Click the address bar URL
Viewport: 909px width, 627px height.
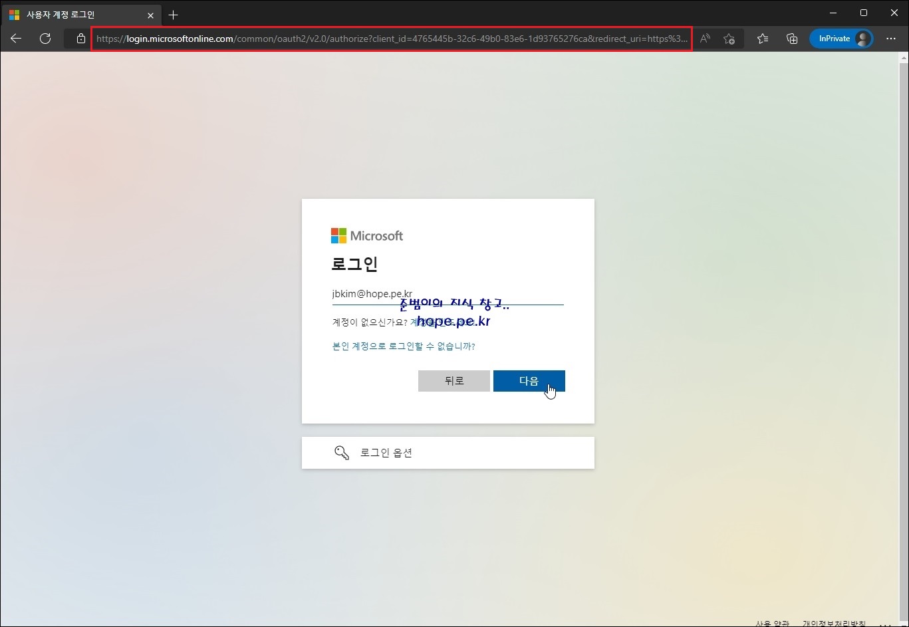pos(392,39)
